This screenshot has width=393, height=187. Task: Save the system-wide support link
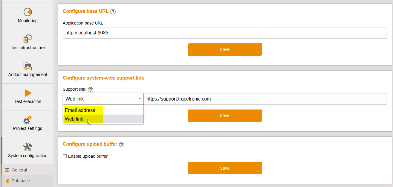point(225,115)
